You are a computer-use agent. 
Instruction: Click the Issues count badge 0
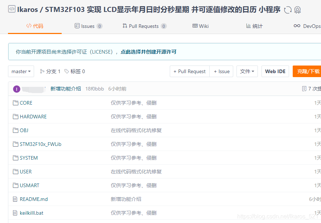coord(99,26)
